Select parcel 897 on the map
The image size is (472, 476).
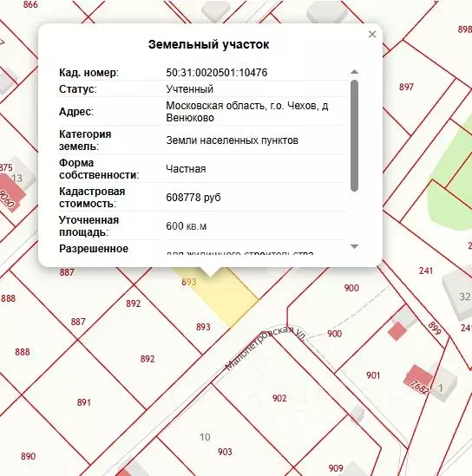click(406, 87)
